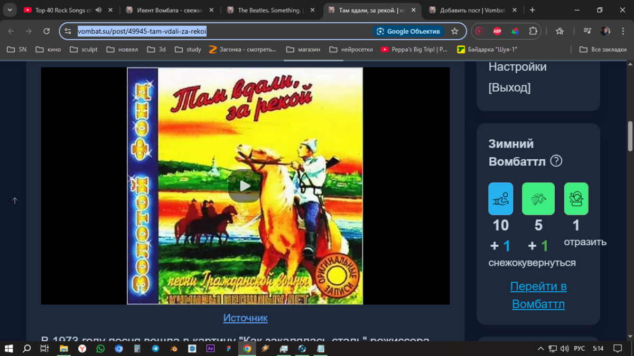Go back to the previous page
The image size is (634, 356).
coord(11,31)
